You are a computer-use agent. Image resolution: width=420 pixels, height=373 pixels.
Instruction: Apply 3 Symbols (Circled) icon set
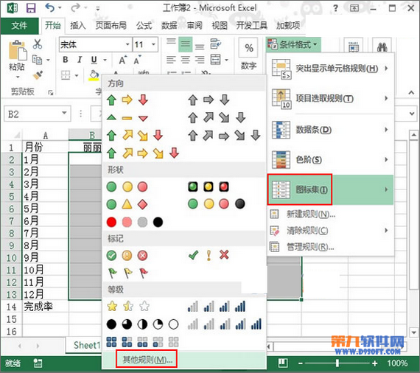[127, 255]
